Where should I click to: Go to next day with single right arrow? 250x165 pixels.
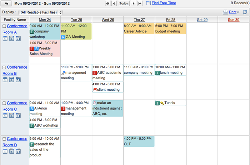pyautogui.click(x=133, y=3)
